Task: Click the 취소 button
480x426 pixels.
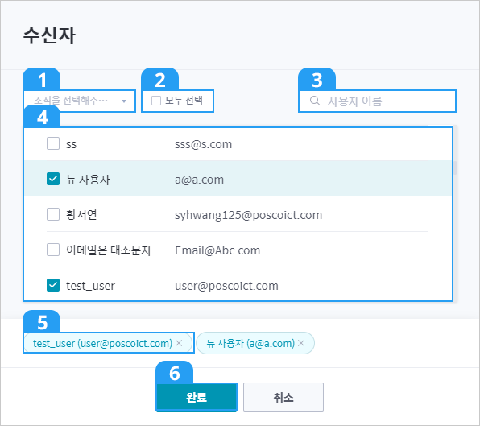Action: coord(283,397)
